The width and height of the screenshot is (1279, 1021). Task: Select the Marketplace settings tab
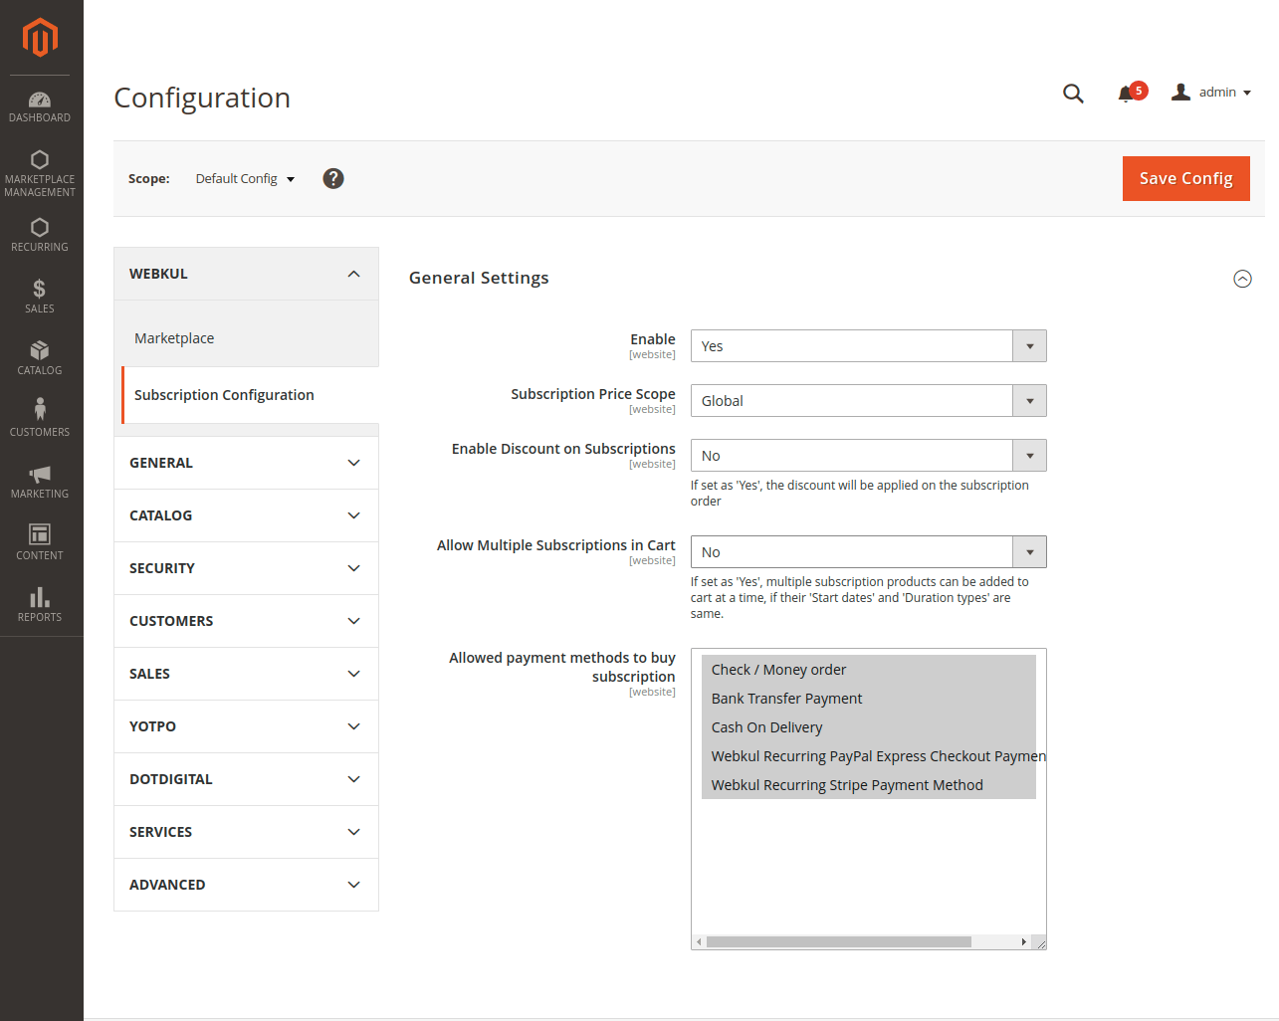point(247,338)
